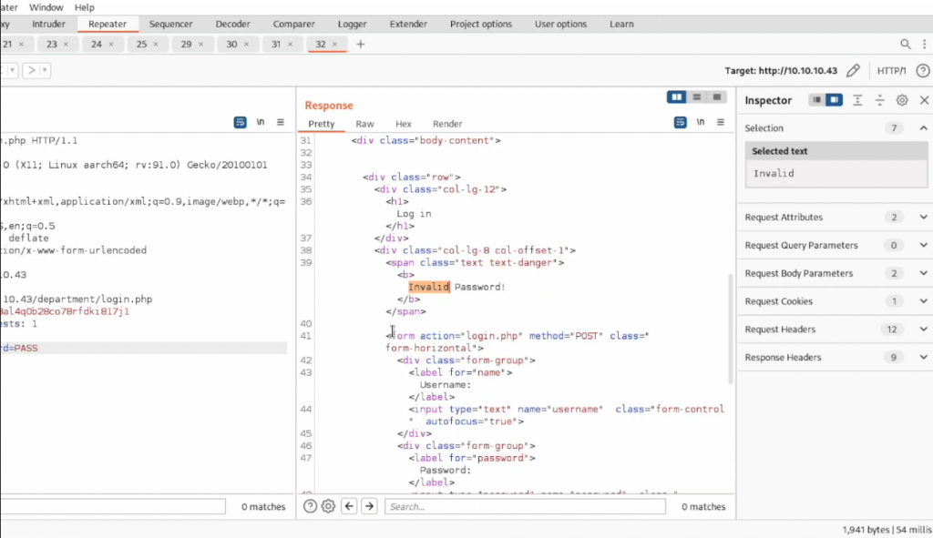Add a new Repeater tab
The width and height of the screenshot is (933, 538).
coord(361,44)
